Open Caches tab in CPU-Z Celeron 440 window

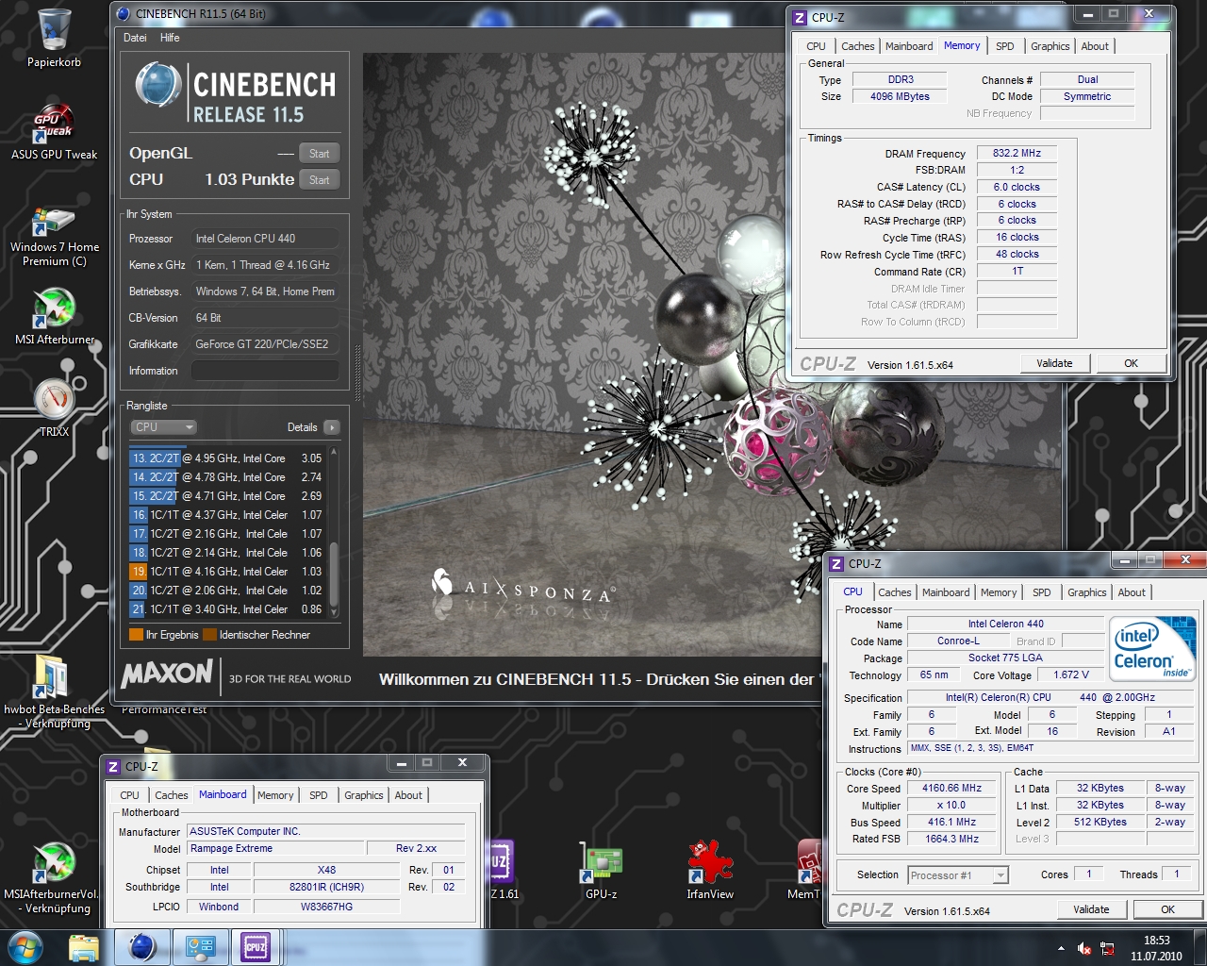click(894, 592)
